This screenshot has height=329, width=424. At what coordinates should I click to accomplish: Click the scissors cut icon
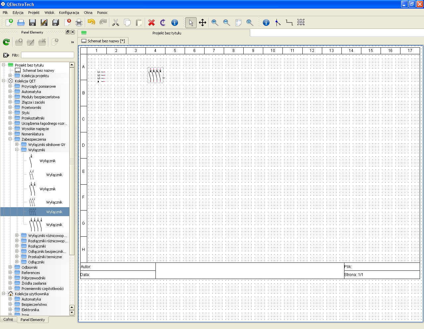(x=115, y=23)
